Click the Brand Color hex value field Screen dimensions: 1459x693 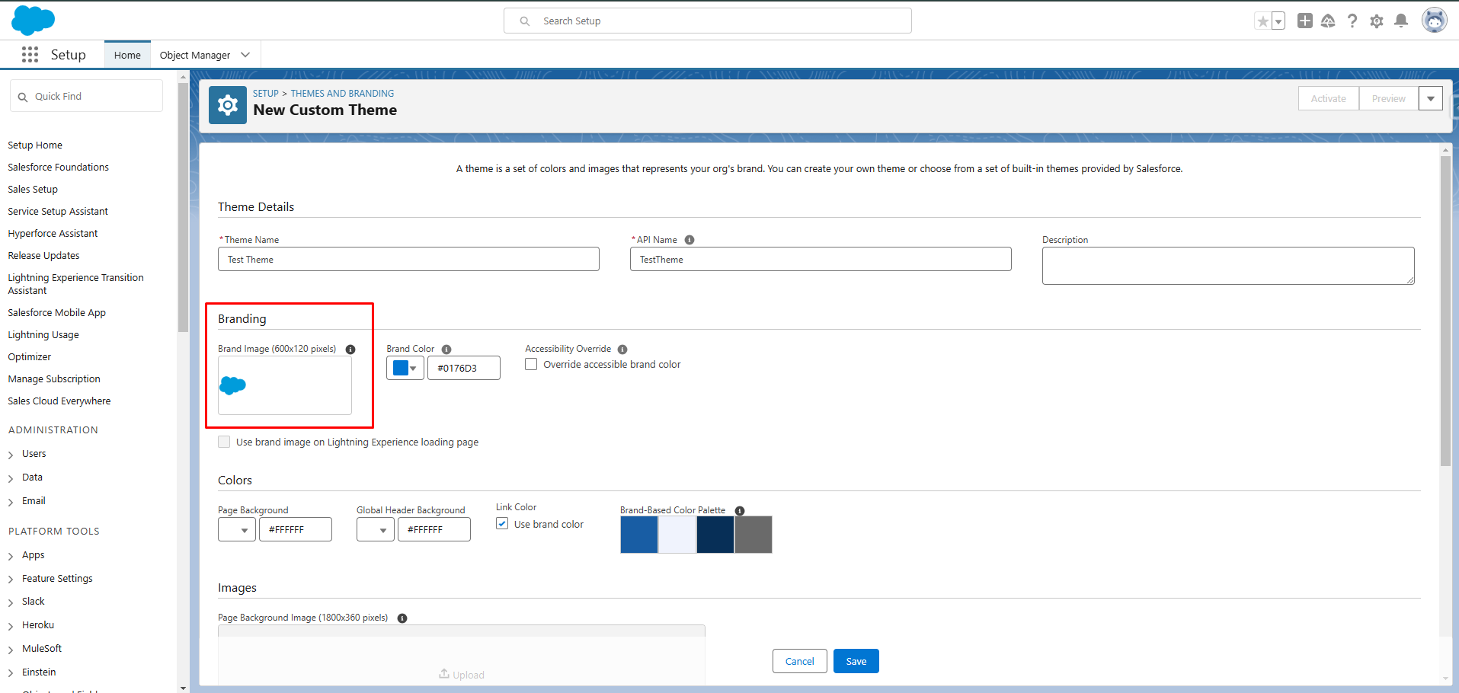(464, 368)
